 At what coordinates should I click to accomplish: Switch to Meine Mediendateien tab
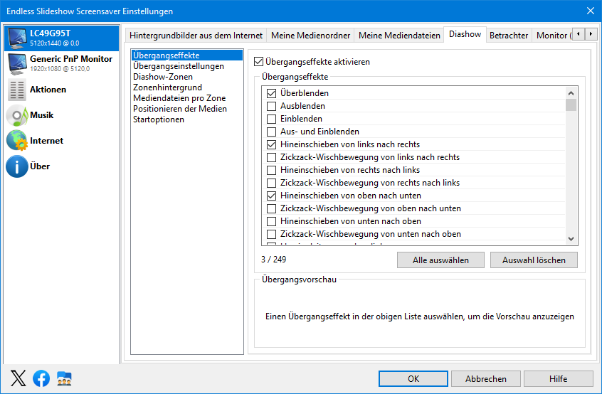pyautogui.click(x=399, y=36)
